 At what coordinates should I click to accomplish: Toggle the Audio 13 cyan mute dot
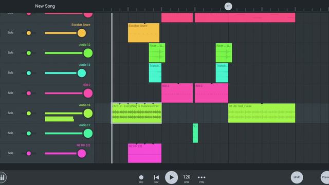[x=29, y=73]
